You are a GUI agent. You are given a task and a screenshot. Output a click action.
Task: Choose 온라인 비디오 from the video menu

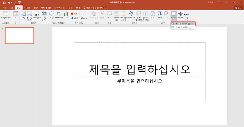pyautogui.click(x=183, y=24)
